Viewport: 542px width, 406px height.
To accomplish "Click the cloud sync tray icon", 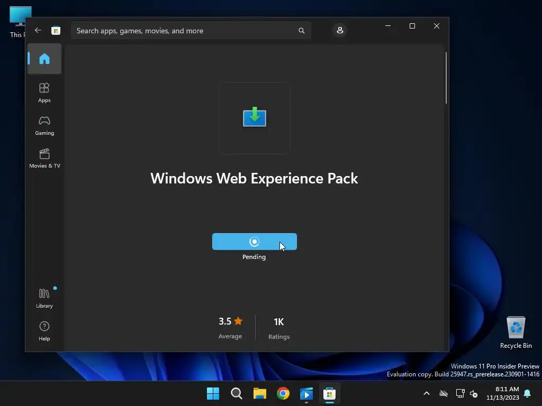I will (444, 393).
